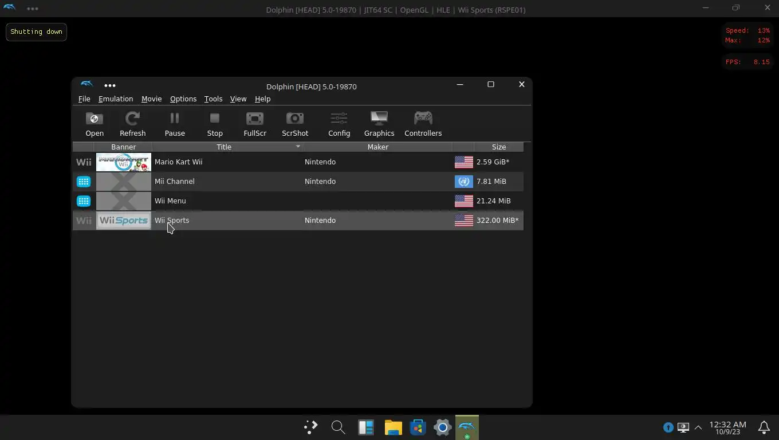
Task: Open a game file with Open toolbar icon
Action: click(95, 124)
